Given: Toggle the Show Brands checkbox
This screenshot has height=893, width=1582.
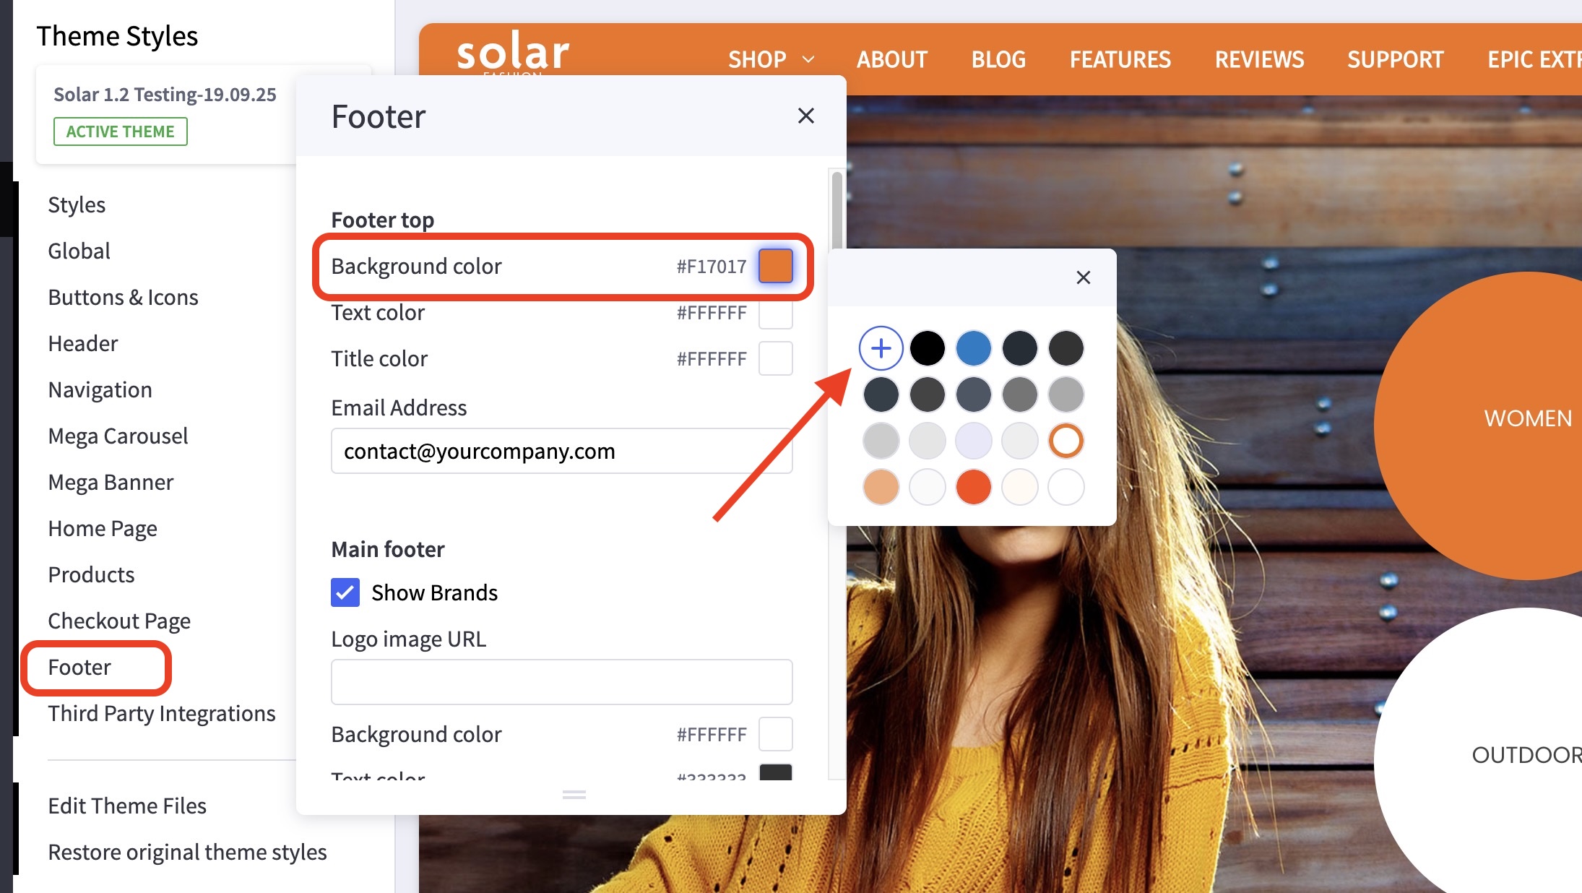Looking at the screenshot, I should [345, 592].
